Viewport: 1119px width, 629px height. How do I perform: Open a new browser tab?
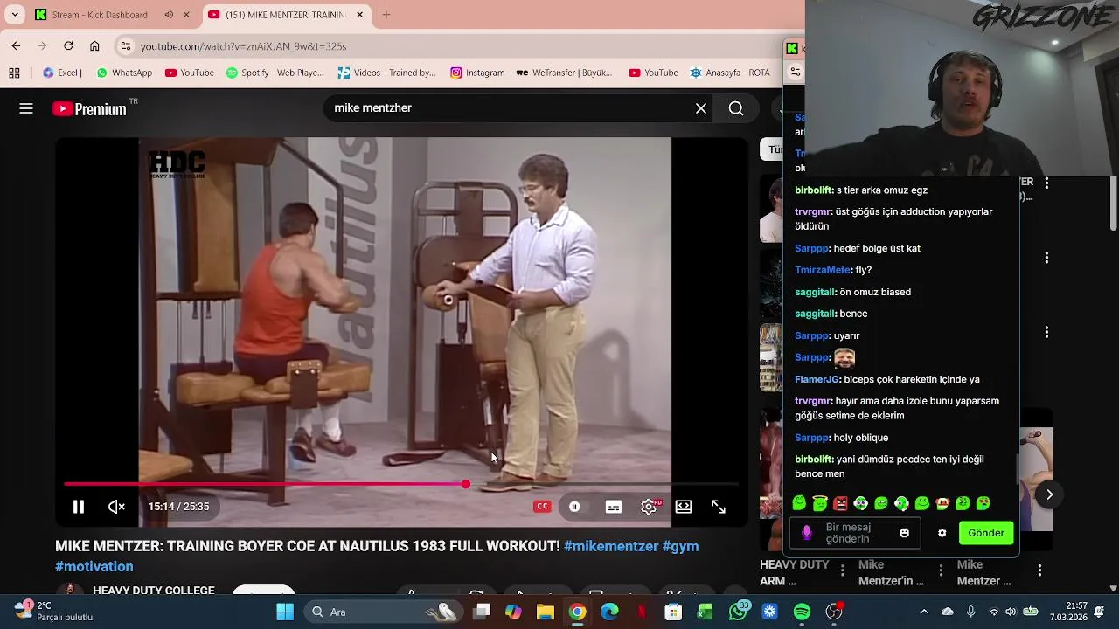pyautogui.click(x=386, y=15)
